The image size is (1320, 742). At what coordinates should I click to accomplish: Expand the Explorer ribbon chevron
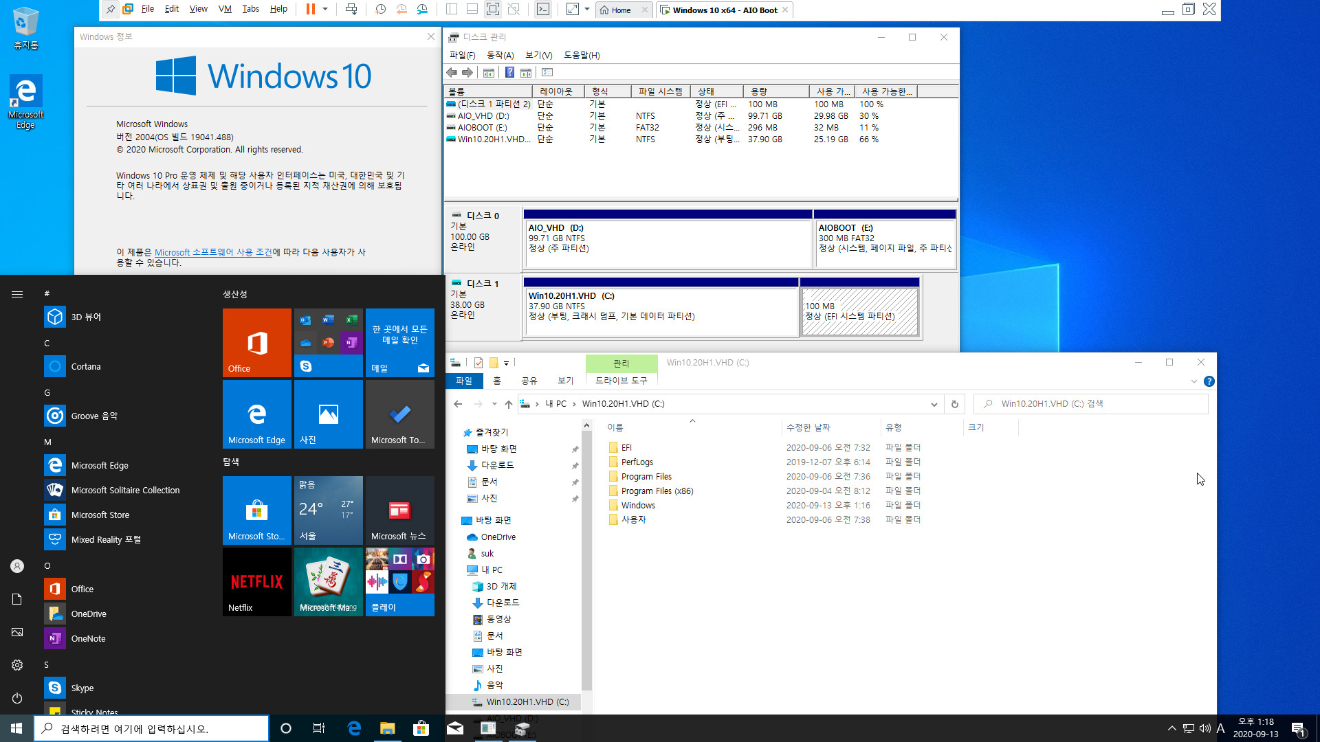pos(1194,381)
